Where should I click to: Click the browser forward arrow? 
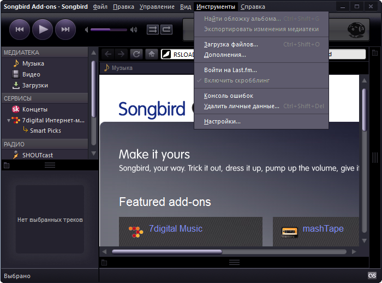121,54
